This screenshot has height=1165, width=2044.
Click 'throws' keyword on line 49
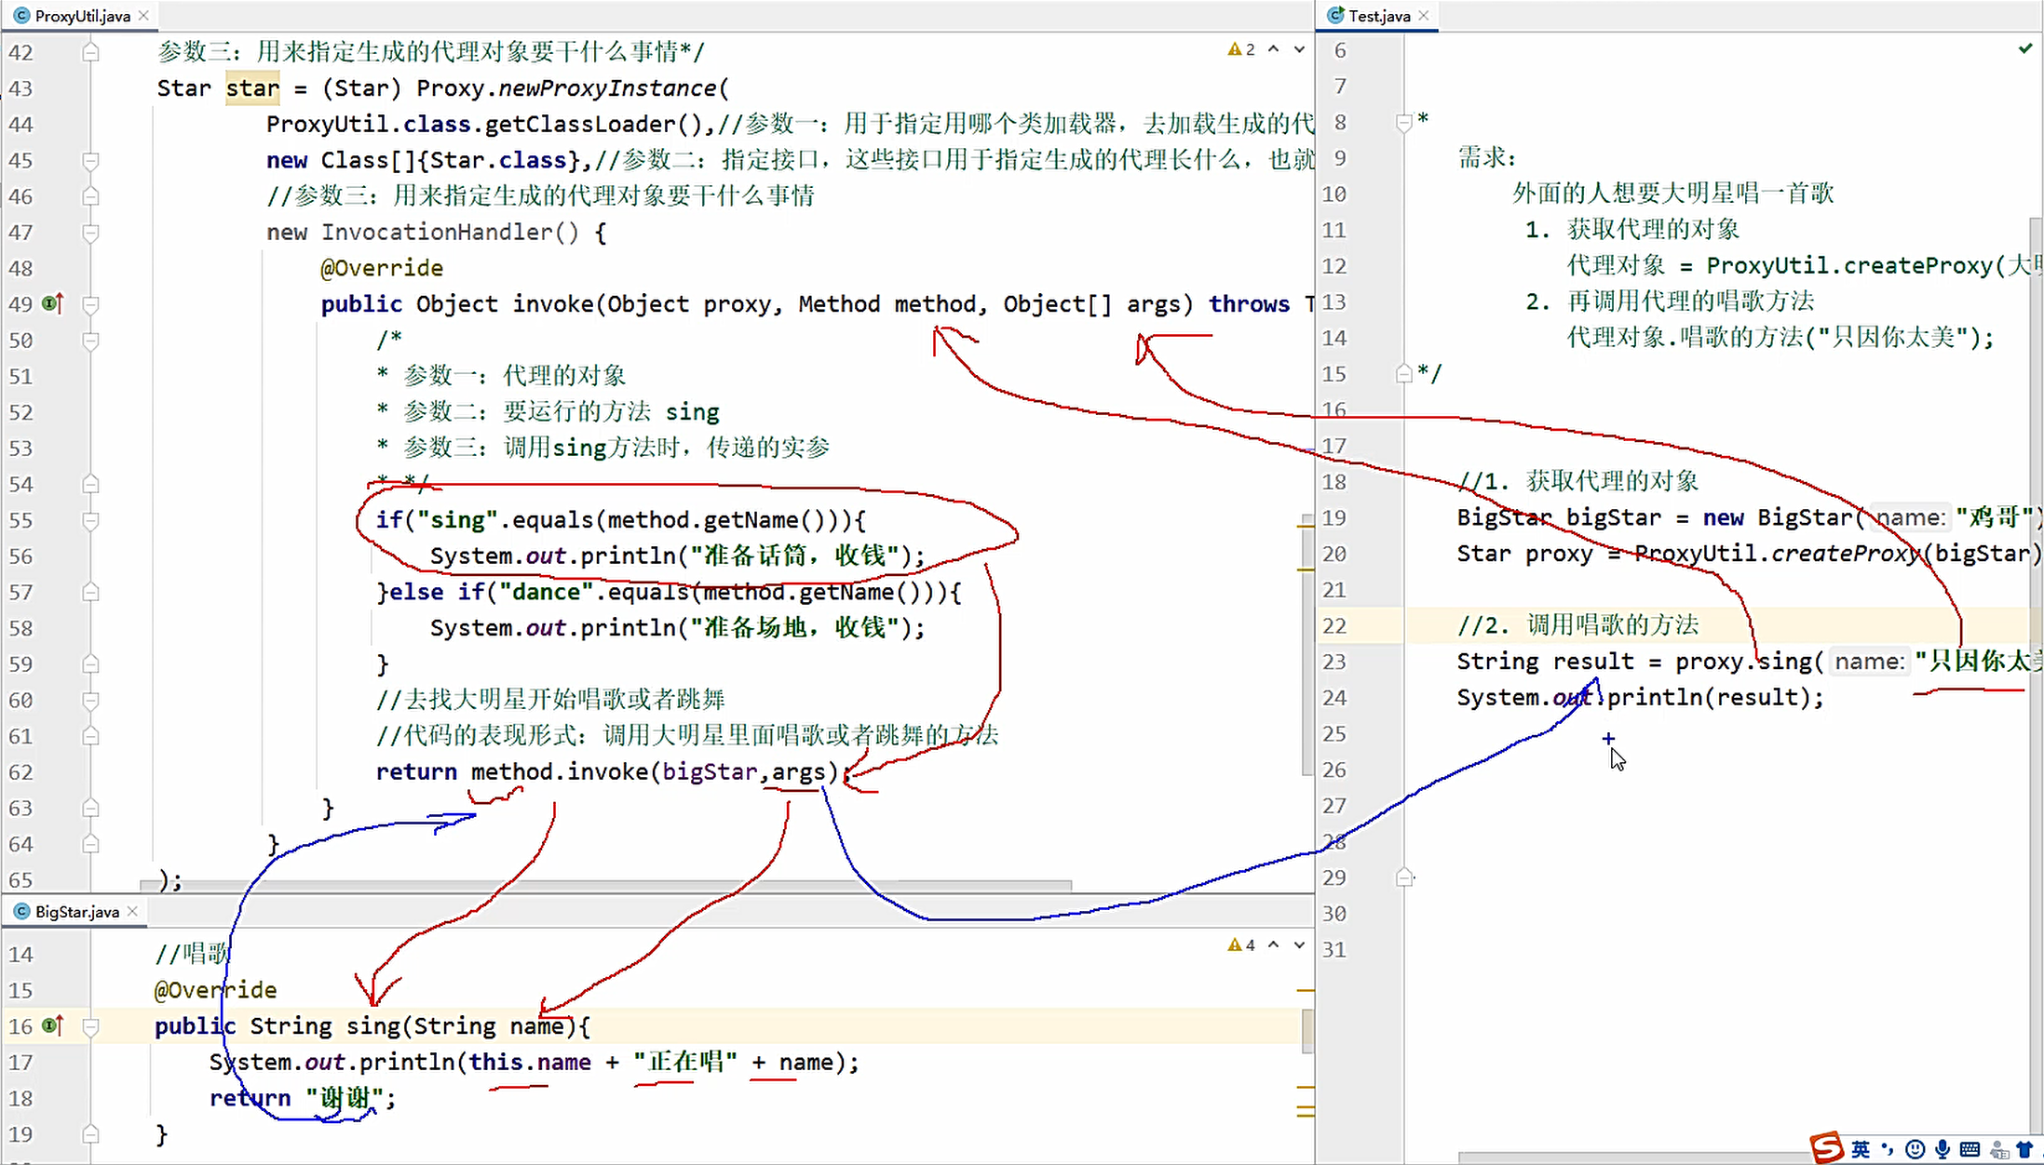click(x=1249, y=304)
